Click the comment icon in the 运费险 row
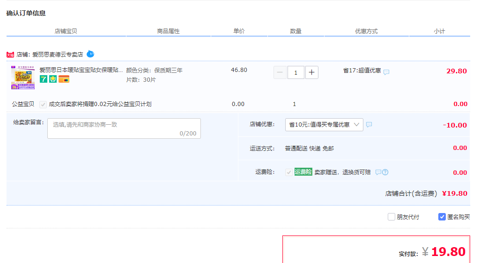This screenshot has width=480, height=263. pyautogui.click(x=378, y=172)
